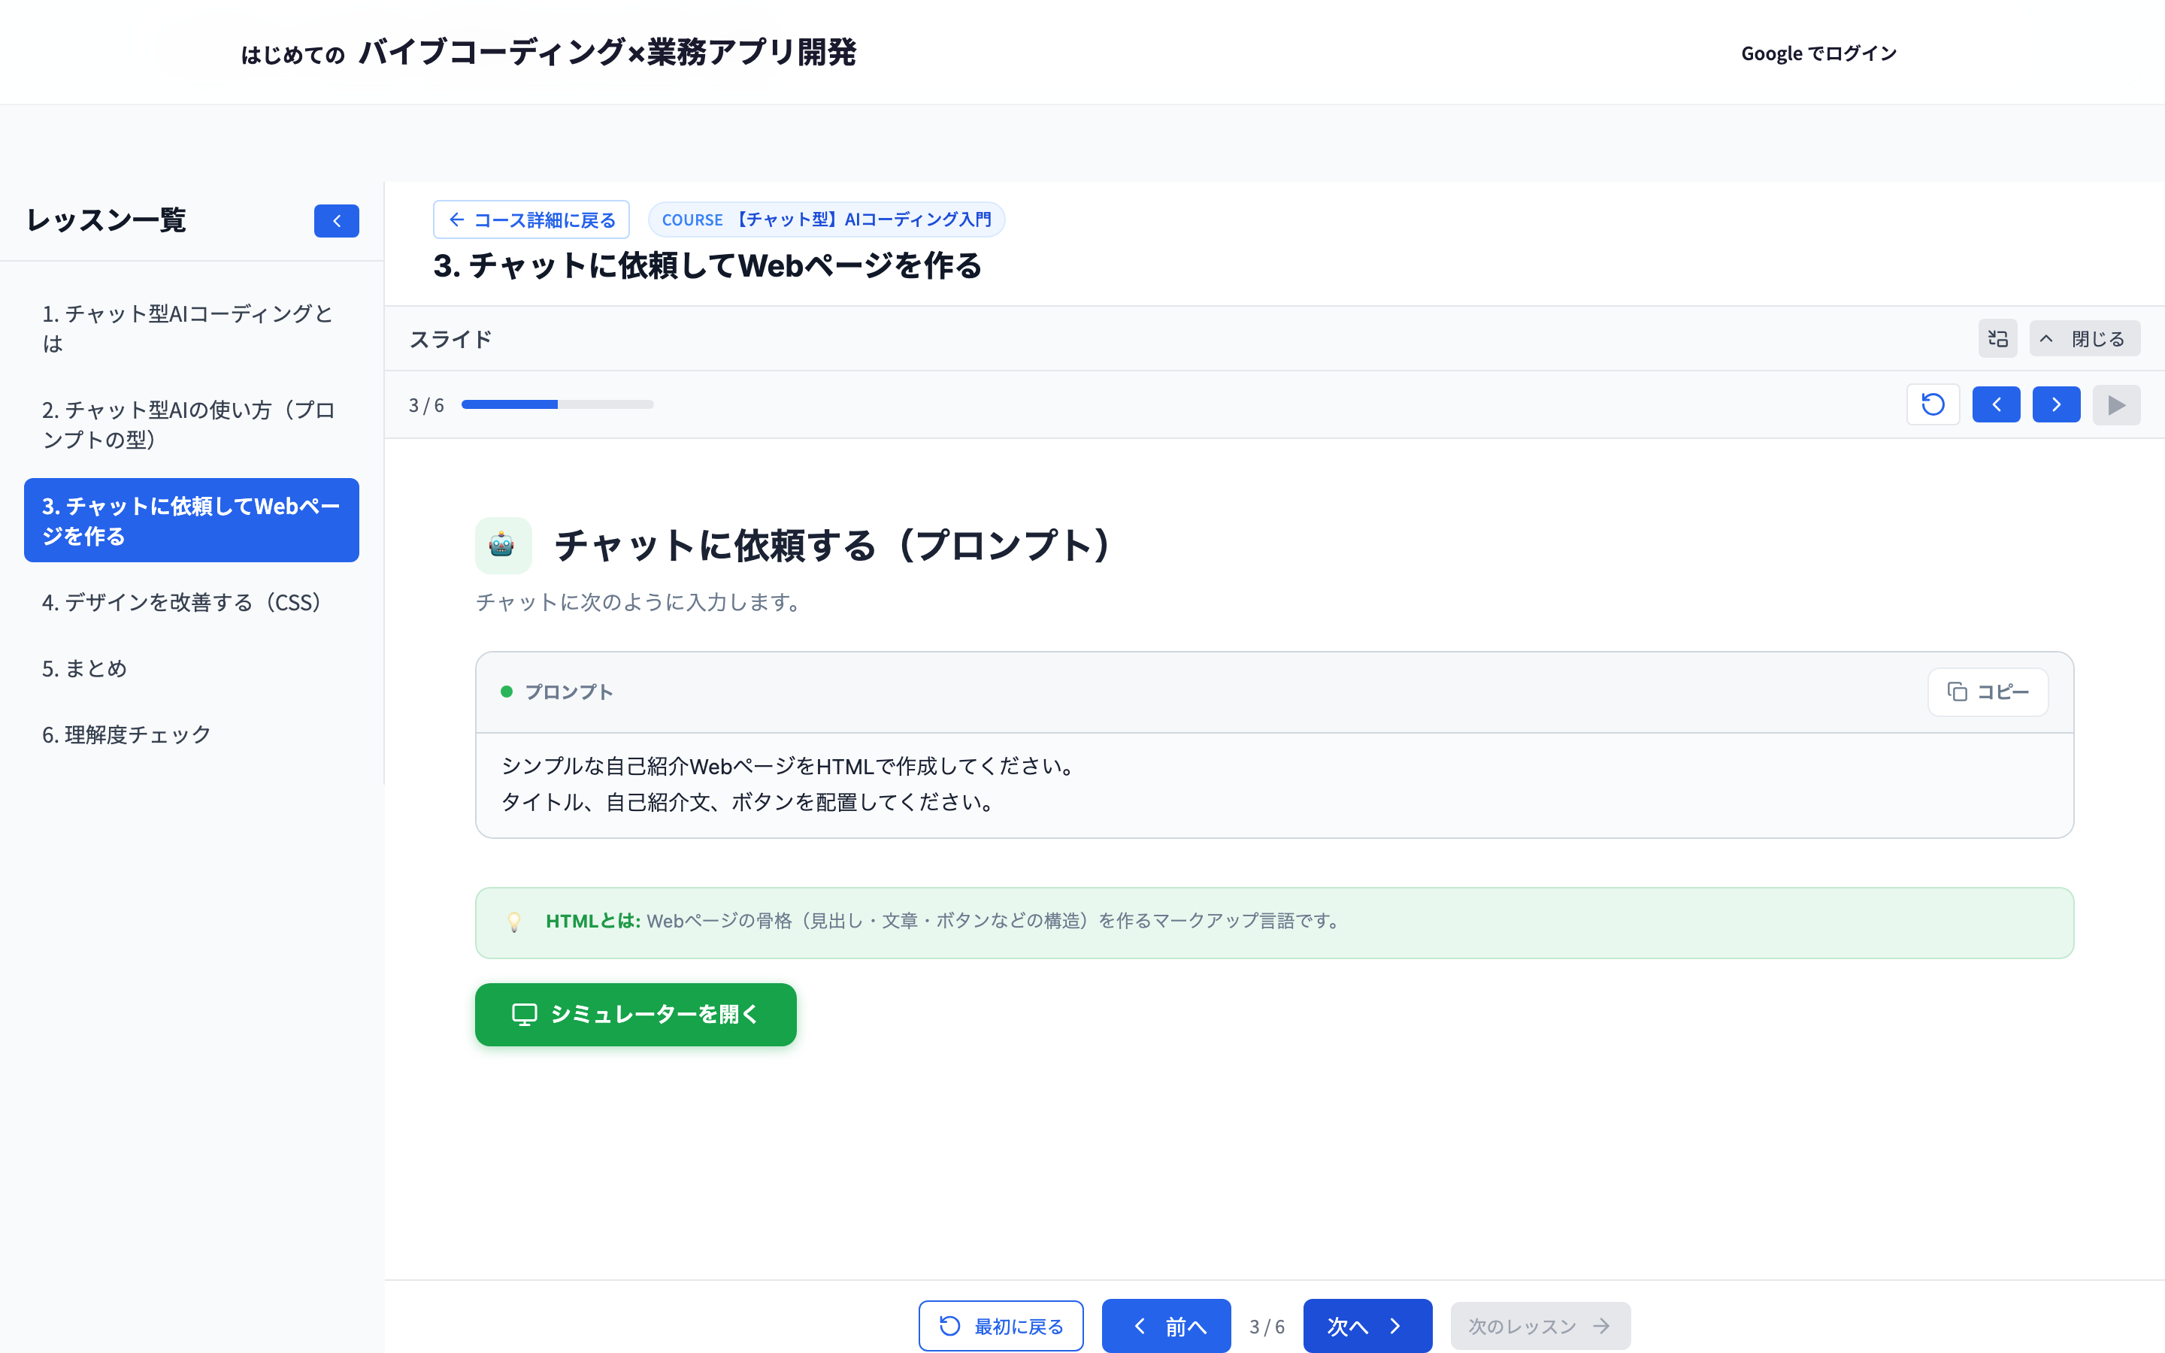Go to previous slide via top arrow
Image resolution: width=2165 pixels, height=1353 pixels.
(x=1996, y=404)
